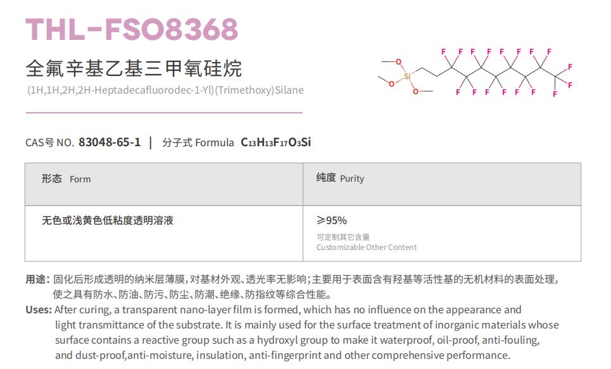Click the 可定制其它含量 note
611x369 pixels.
coord(343,237)
